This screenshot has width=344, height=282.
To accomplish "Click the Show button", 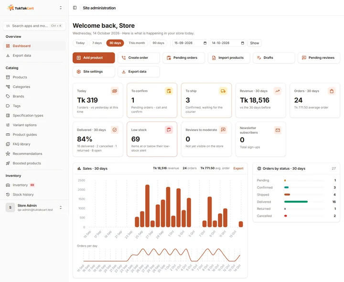I will (255, 43).
